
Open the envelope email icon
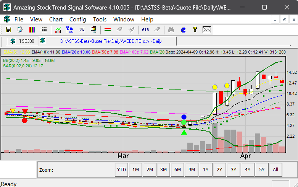pyautogui.click(x=207, y=29)
